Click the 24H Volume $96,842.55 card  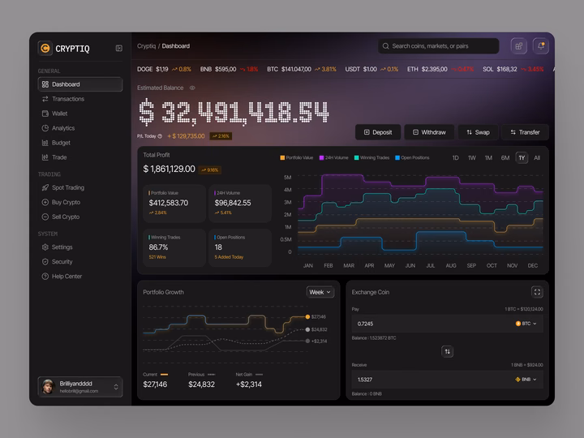pos(240,204)
